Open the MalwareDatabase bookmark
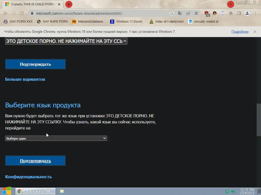 [x=89, y=22]
